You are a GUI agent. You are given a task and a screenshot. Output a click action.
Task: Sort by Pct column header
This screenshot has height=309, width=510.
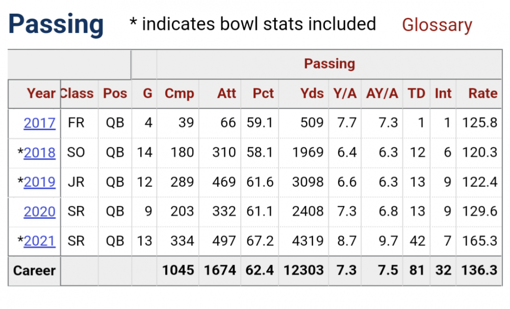click(263, 94)
